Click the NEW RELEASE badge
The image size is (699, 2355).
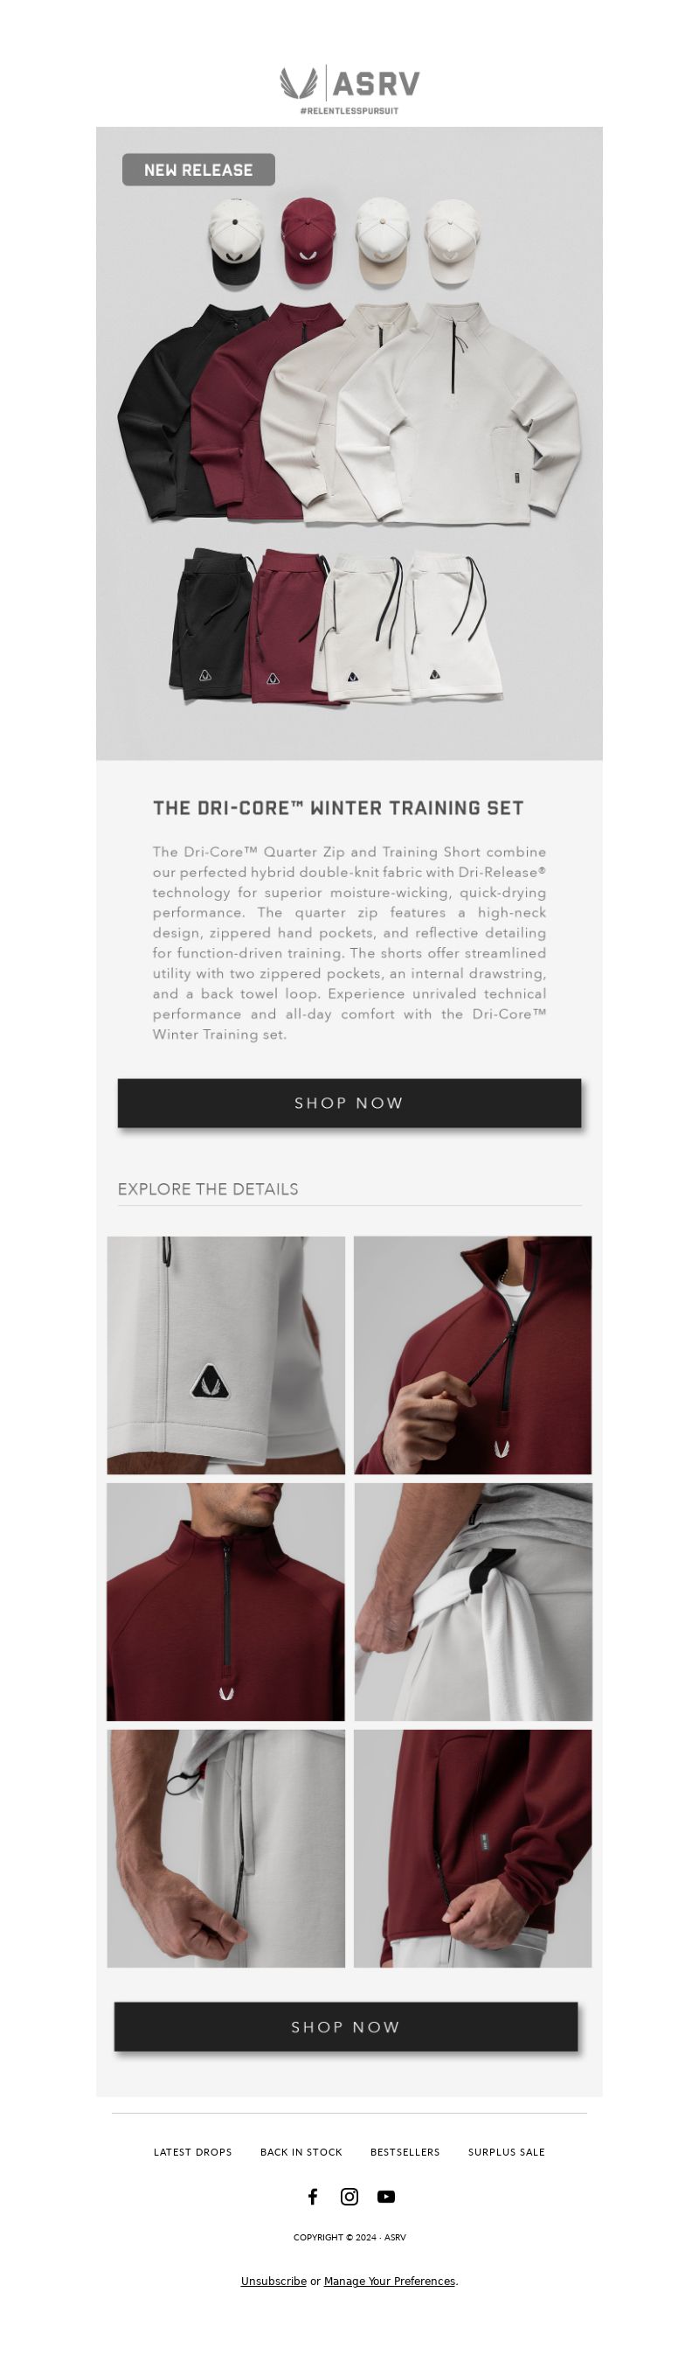coord(198,170)
